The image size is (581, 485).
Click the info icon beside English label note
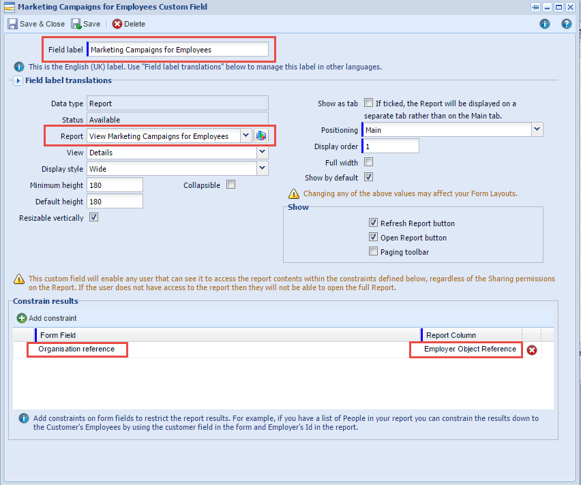tap(19, 67)
